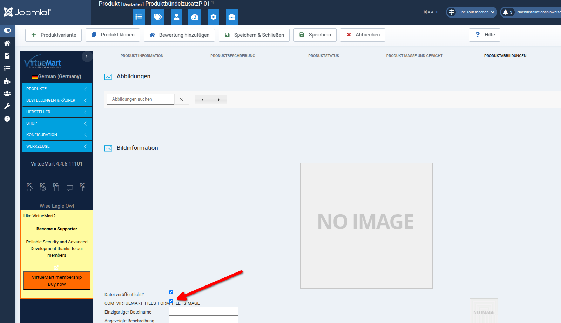
Task: Switch to the Produktstatus tab
Action: [323, 56]
